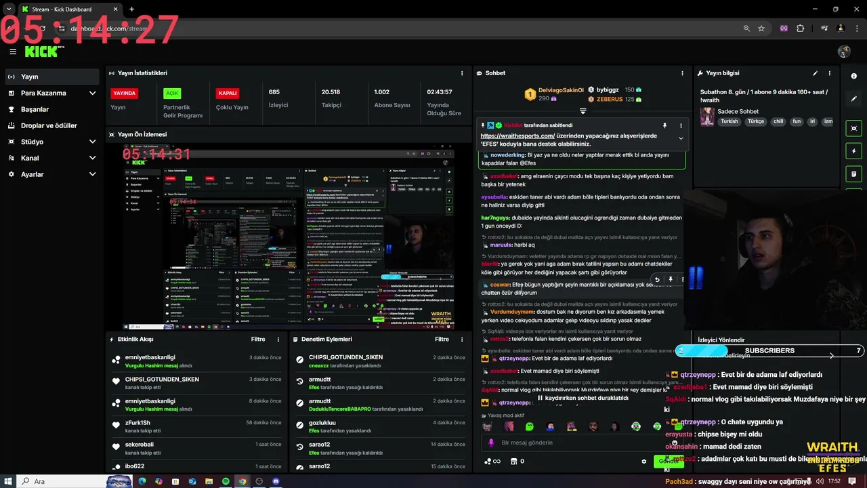
Task: Expand Stüdyo sidebar section
Action: [52, 142]
